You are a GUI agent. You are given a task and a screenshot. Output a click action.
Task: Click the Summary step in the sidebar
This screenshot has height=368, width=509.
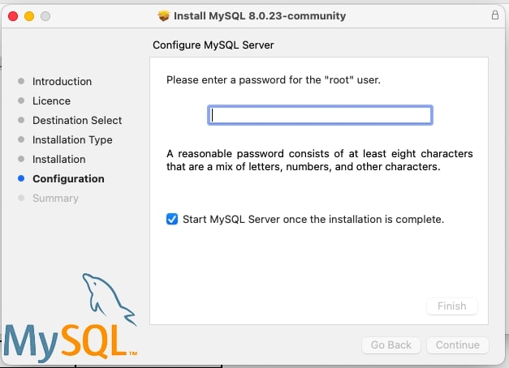(x=55, y=198)
